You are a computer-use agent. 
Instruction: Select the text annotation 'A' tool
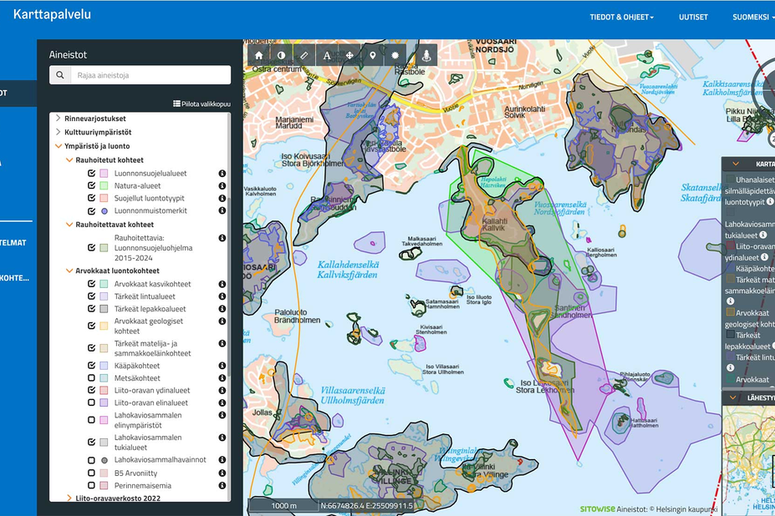coord(327,55)
